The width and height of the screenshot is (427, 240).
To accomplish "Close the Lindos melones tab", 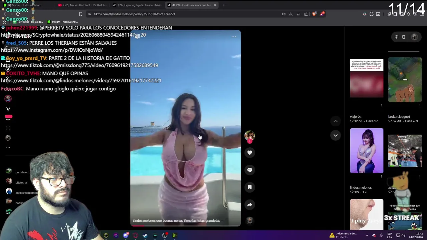I will click(x=215, y=5).
